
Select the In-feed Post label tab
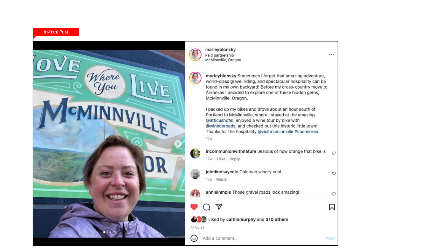[x=56, y=32]
